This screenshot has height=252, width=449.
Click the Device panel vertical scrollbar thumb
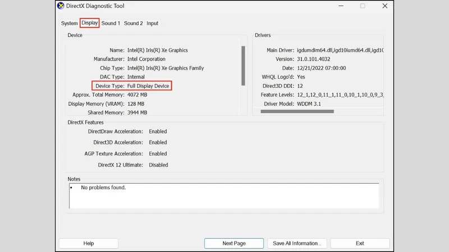[243, 66]
